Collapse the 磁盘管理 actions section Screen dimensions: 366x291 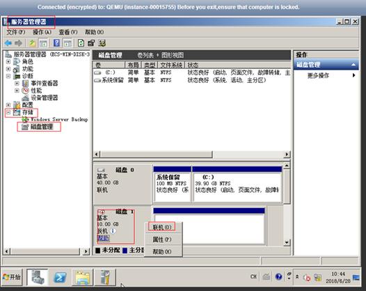[353, 65]
